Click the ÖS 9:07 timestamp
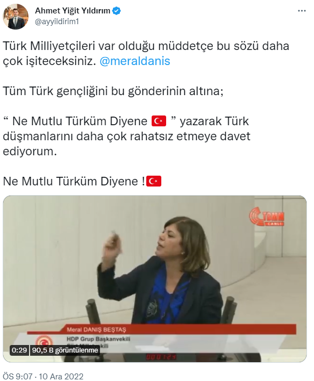Image resolution: width=314 pixels, height=381 pixels. point(18,376)
